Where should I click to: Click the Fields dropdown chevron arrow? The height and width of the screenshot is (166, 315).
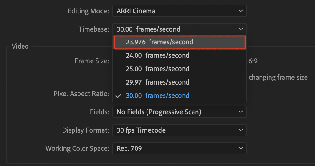pos(241,112)
